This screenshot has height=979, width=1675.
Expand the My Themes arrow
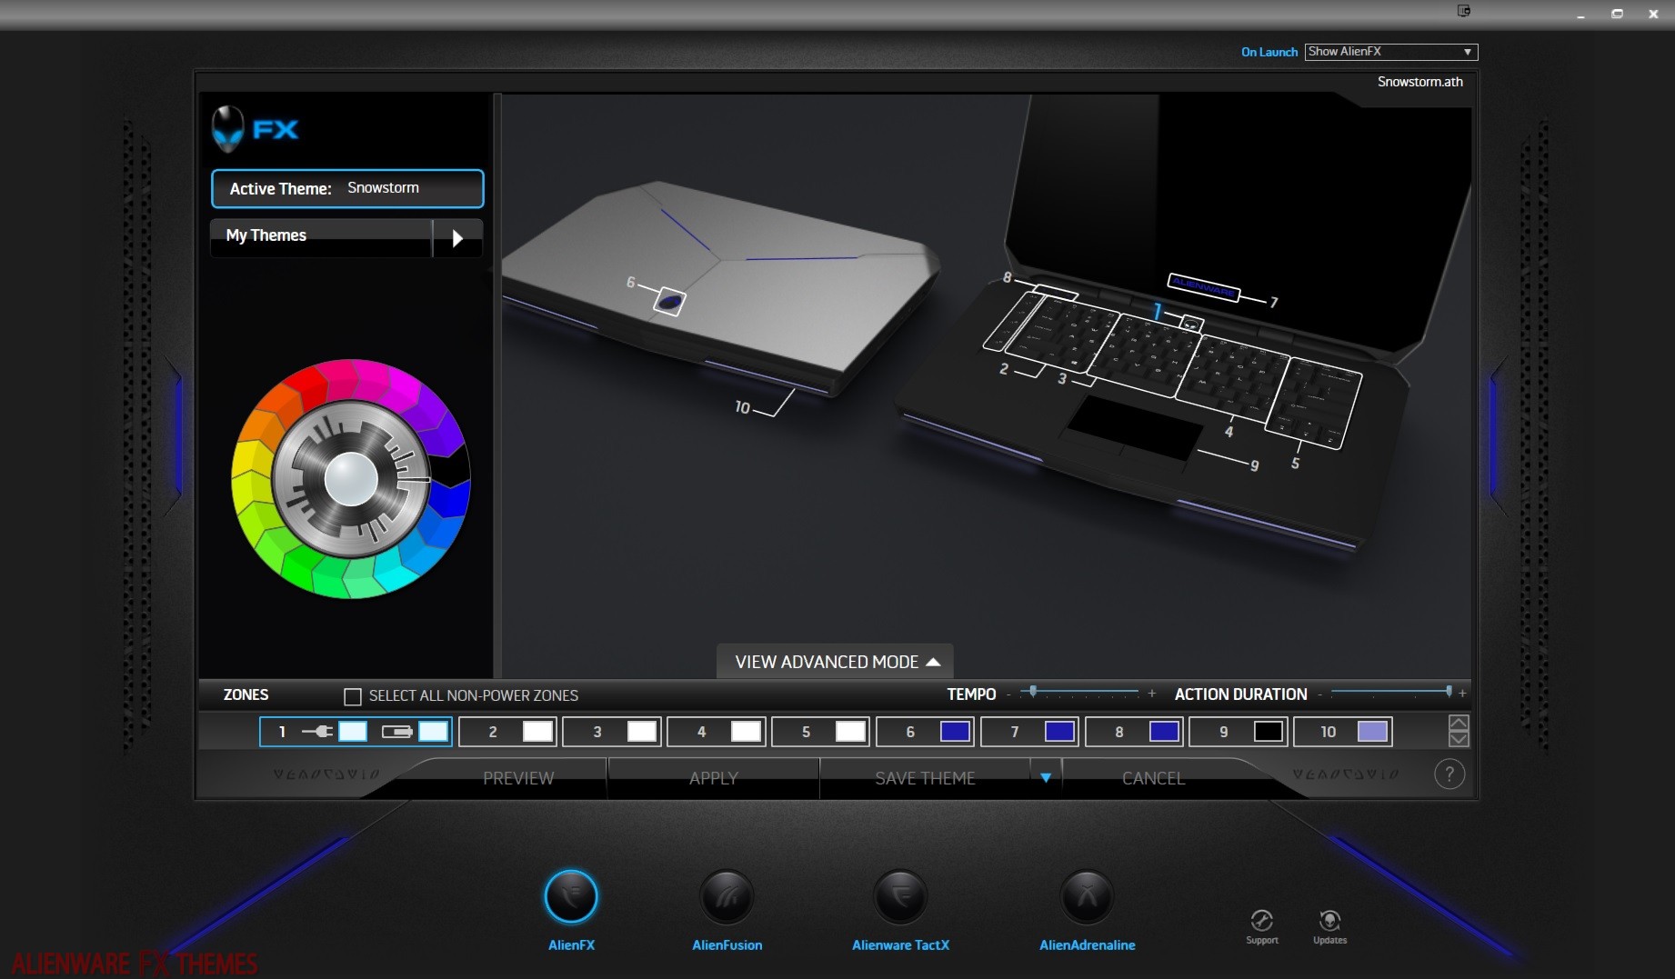(457, 238)
